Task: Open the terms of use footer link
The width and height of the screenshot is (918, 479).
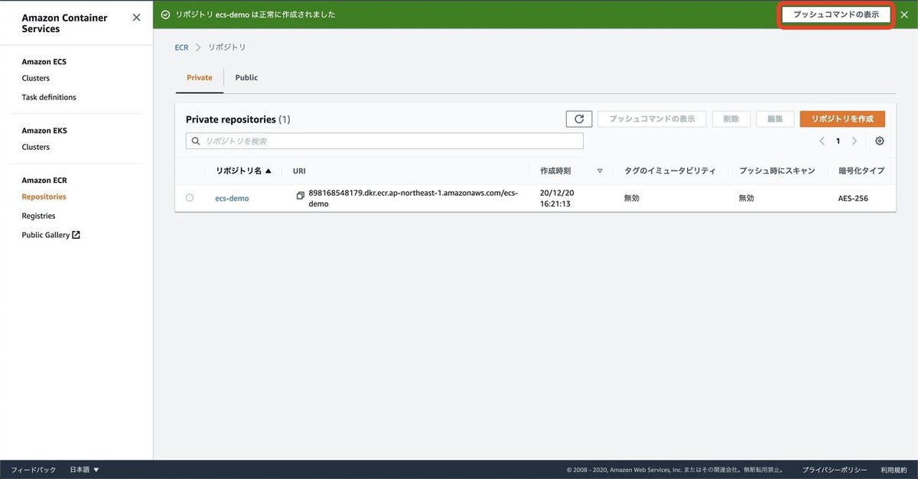Action: (x=894, y=470)
